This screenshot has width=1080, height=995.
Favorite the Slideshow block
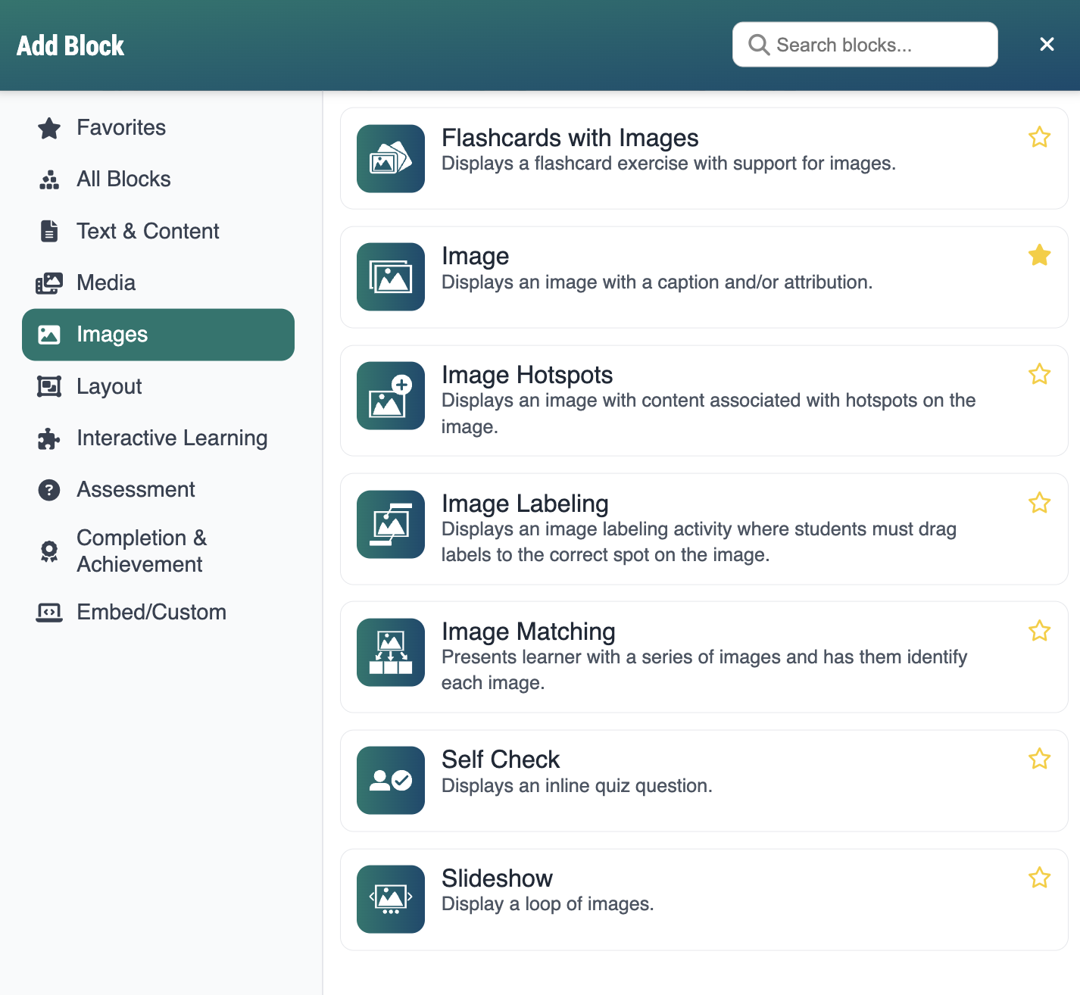(1040, 878)
